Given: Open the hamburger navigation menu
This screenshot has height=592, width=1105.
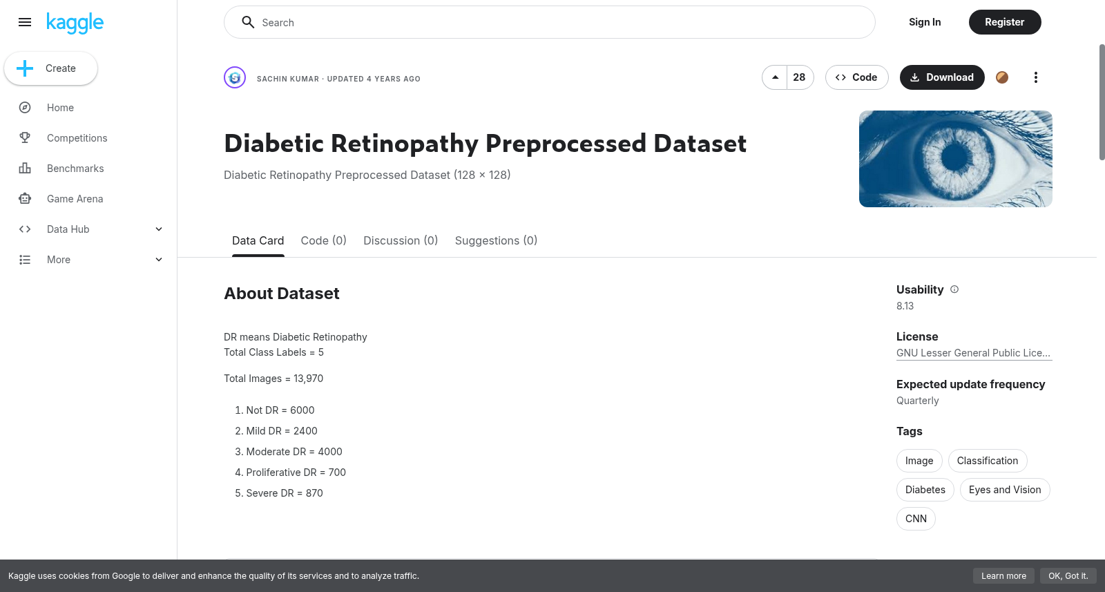Looking at the screenshot, I should point(25,22).
